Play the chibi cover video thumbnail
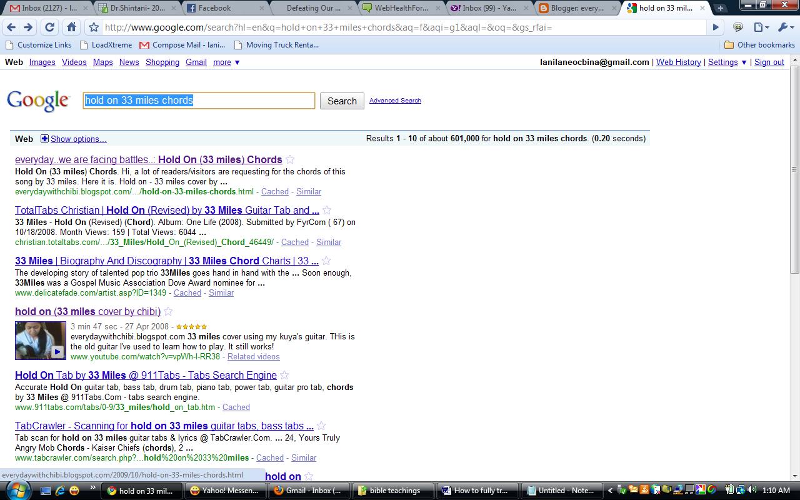The height and width of the screenshot is (500, 800). tap(41, 341)
